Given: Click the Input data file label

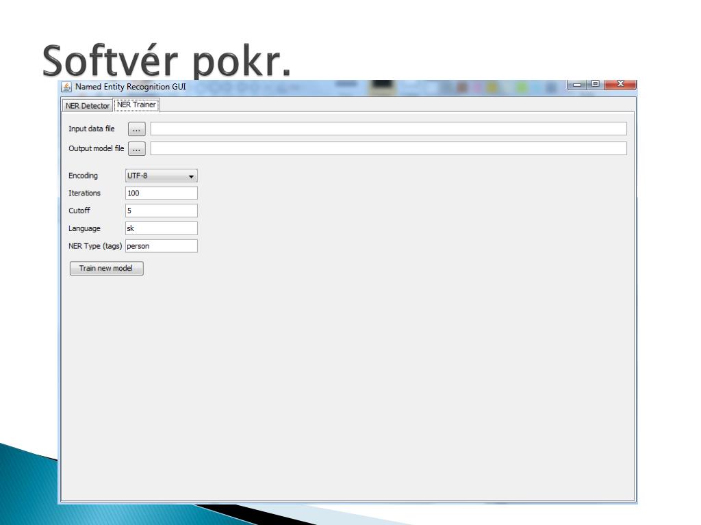Looking at the screenshot, I should coord(92,129).
